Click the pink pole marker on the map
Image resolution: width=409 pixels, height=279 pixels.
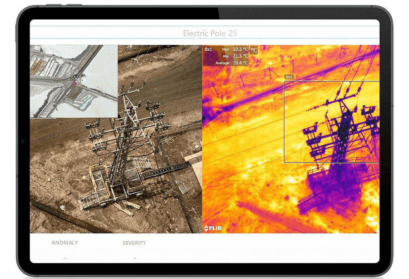75,83
